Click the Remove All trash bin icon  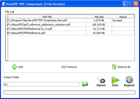114,67
